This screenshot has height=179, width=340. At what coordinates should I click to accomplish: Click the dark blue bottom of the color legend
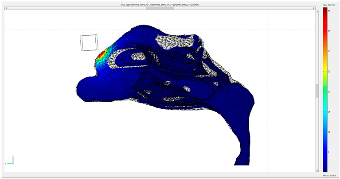(x=326, y=167)
